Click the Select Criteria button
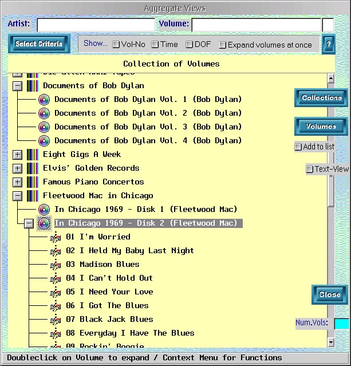 pos(39,44)
